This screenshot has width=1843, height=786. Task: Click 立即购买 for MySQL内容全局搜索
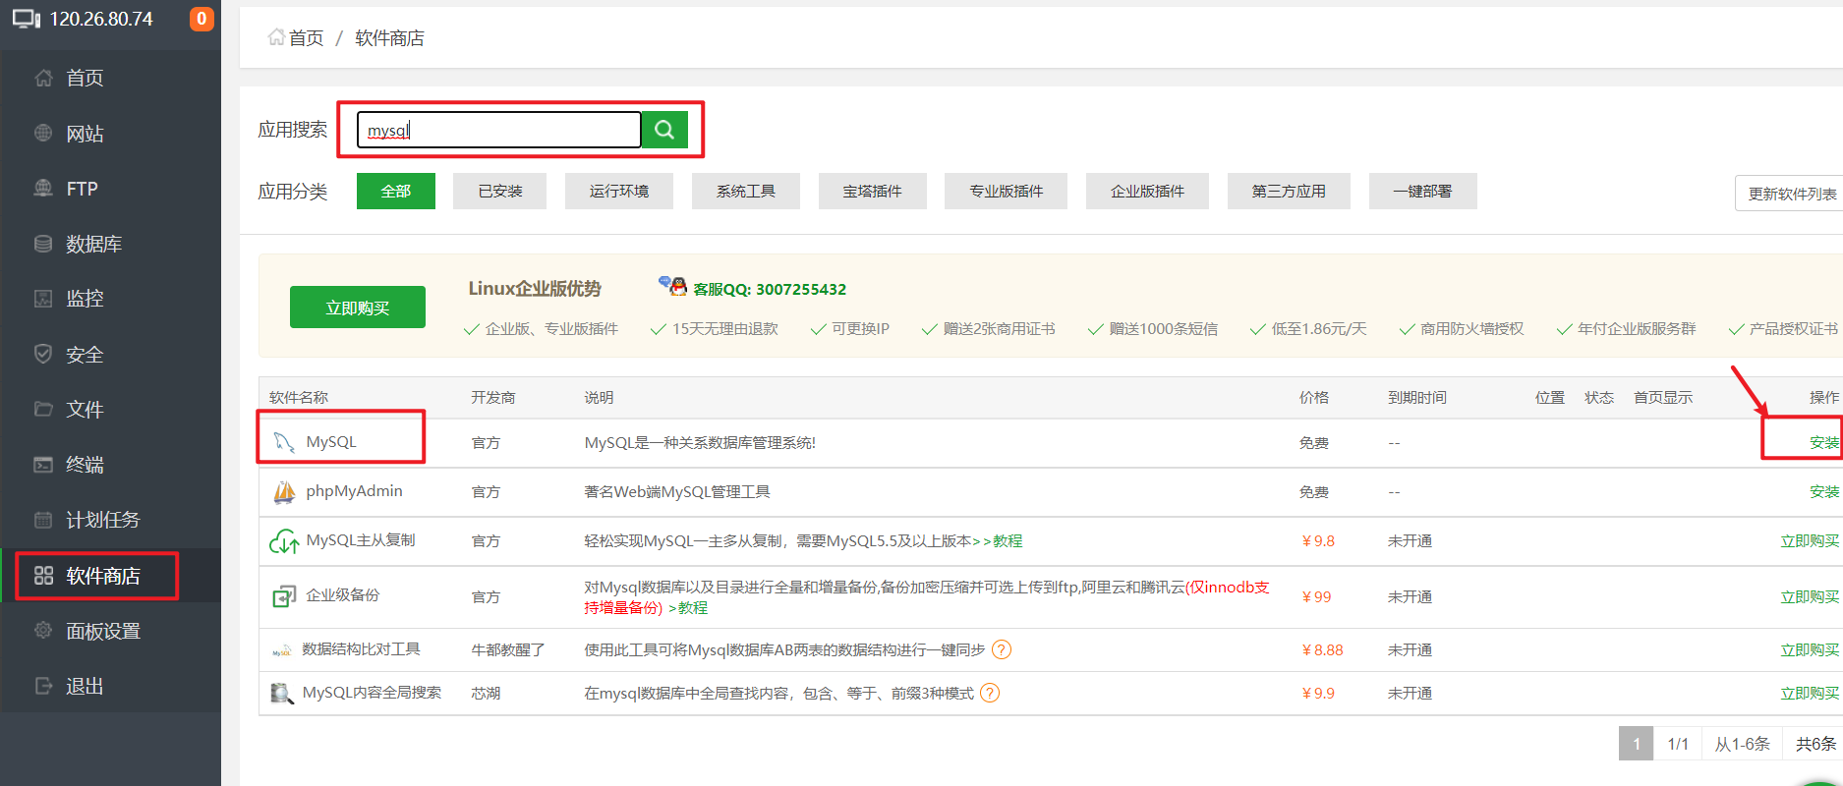[x=1810, y=694]
